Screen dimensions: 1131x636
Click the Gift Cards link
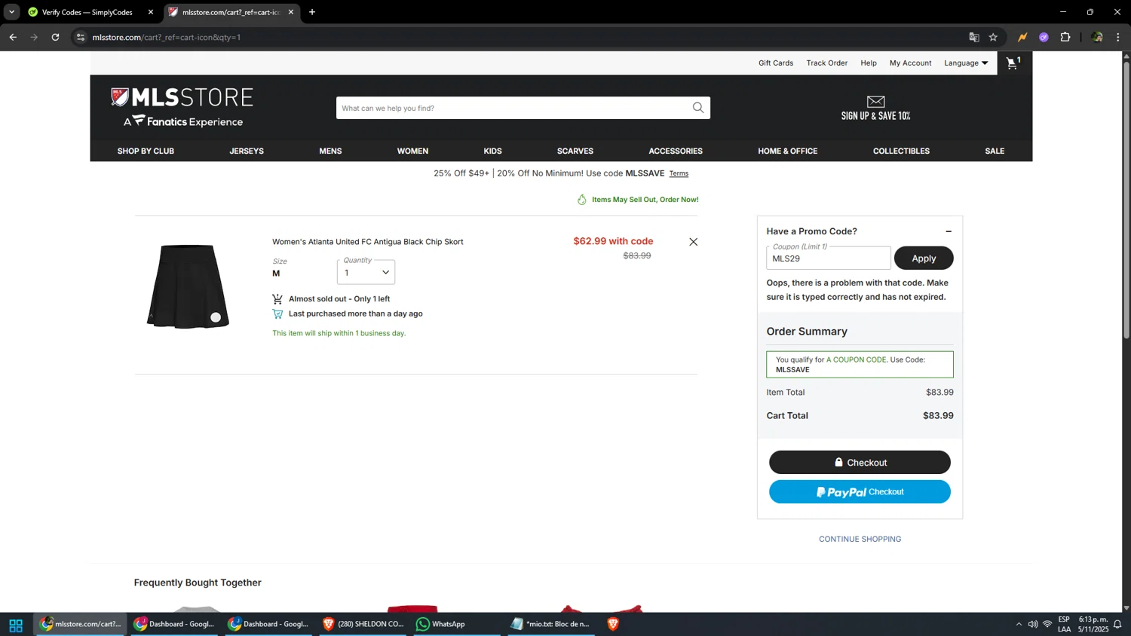pos(776,63)
